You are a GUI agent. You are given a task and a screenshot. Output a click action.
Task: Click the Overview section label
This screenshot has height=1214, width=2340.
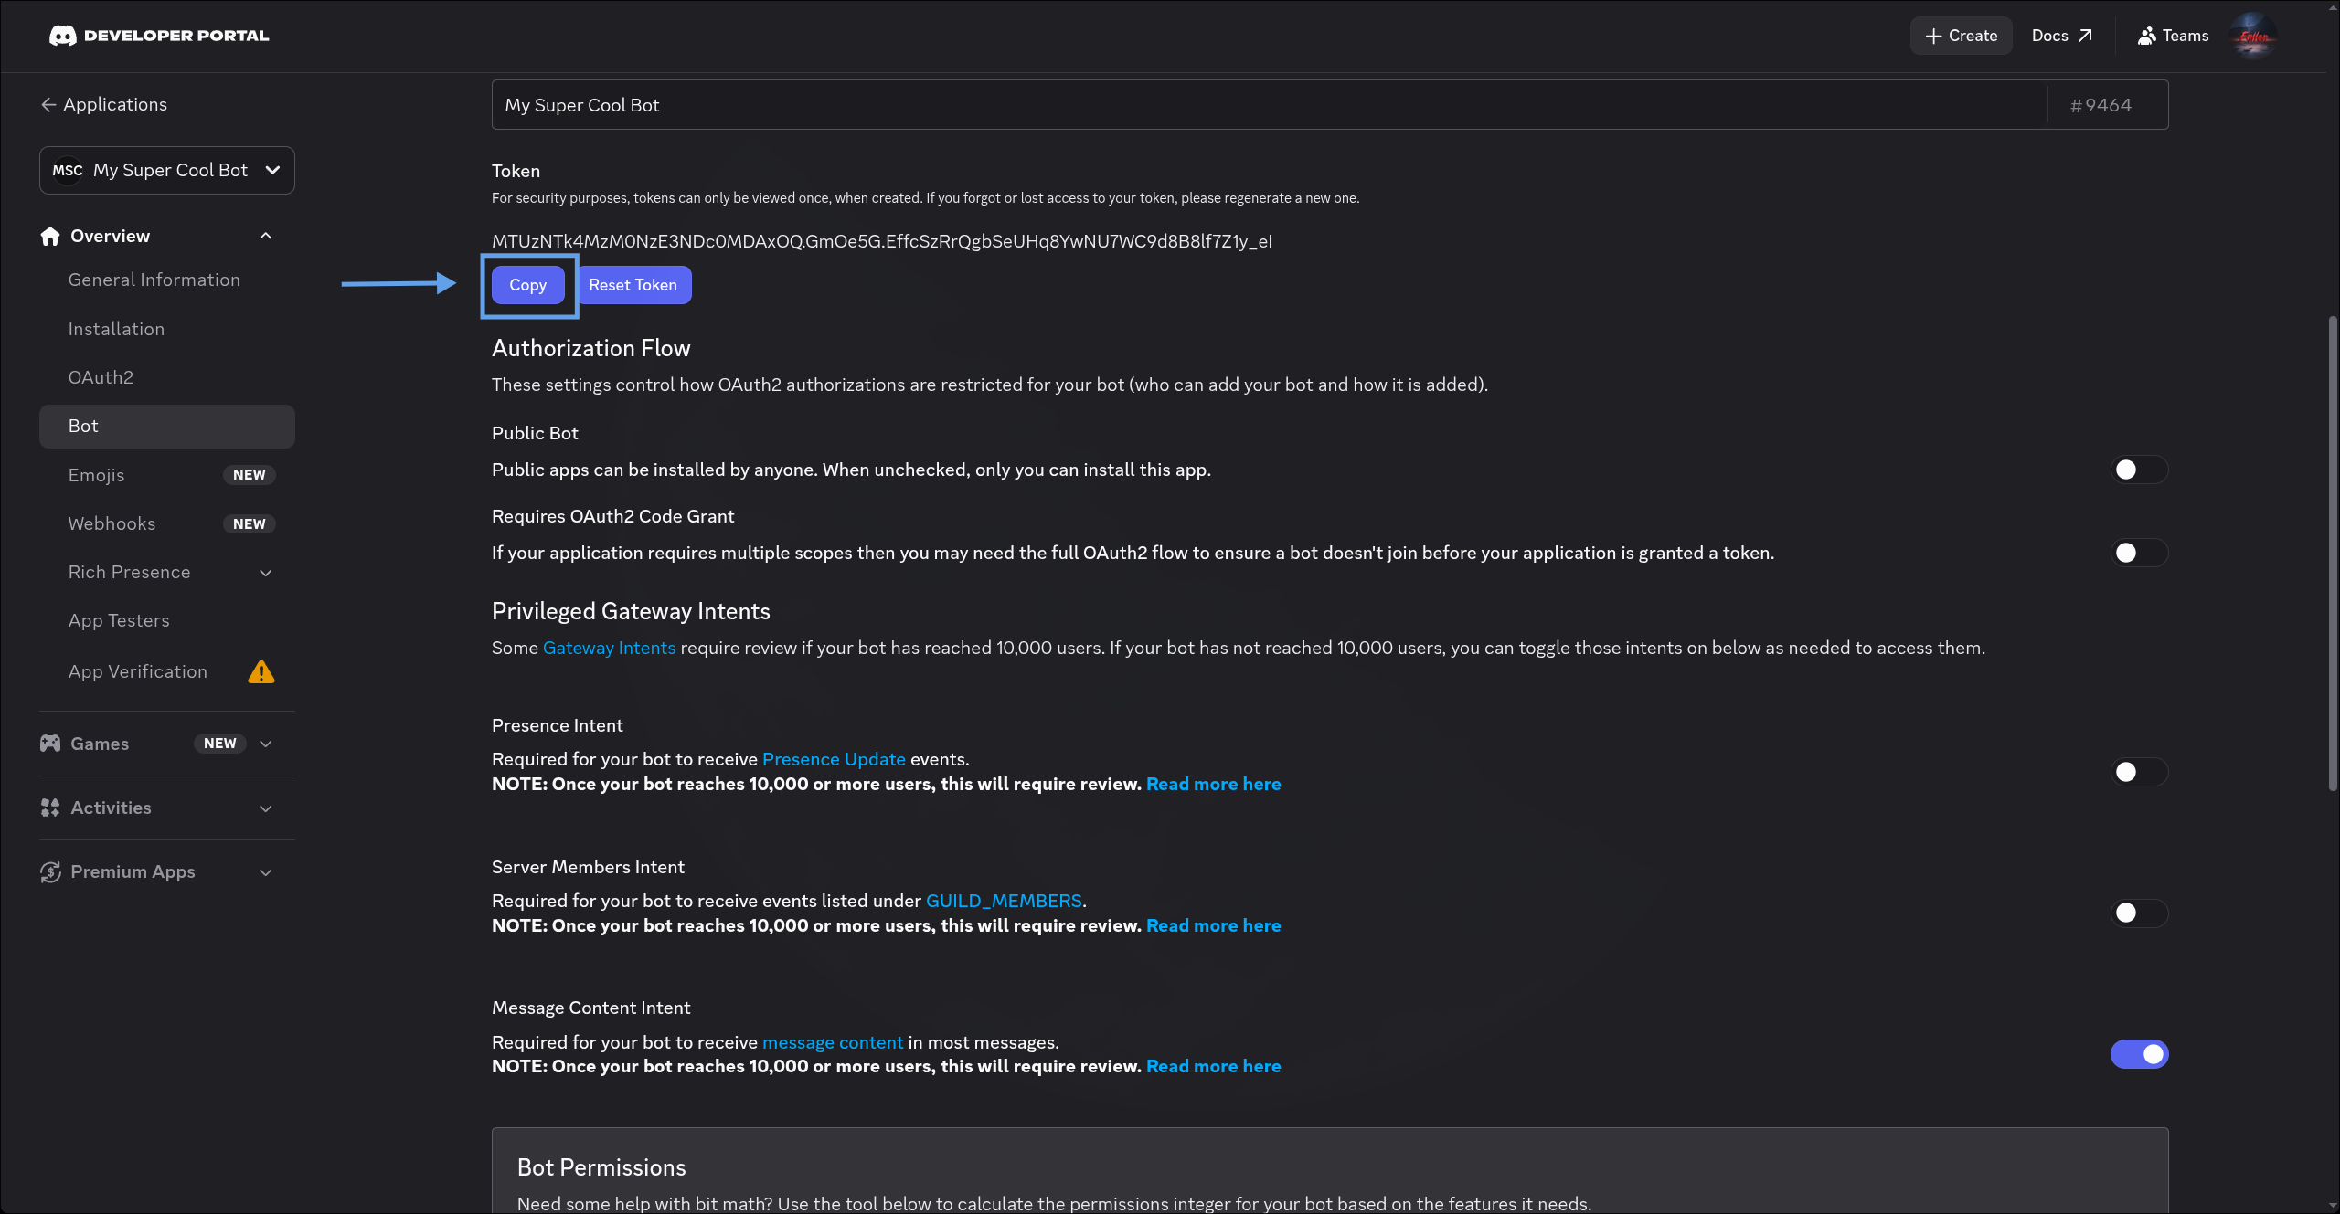point(111,237)
